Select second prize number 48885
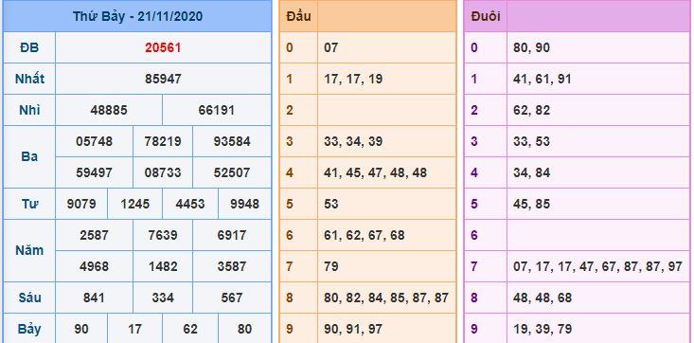 pyautogui.click(x=109, y=110)
